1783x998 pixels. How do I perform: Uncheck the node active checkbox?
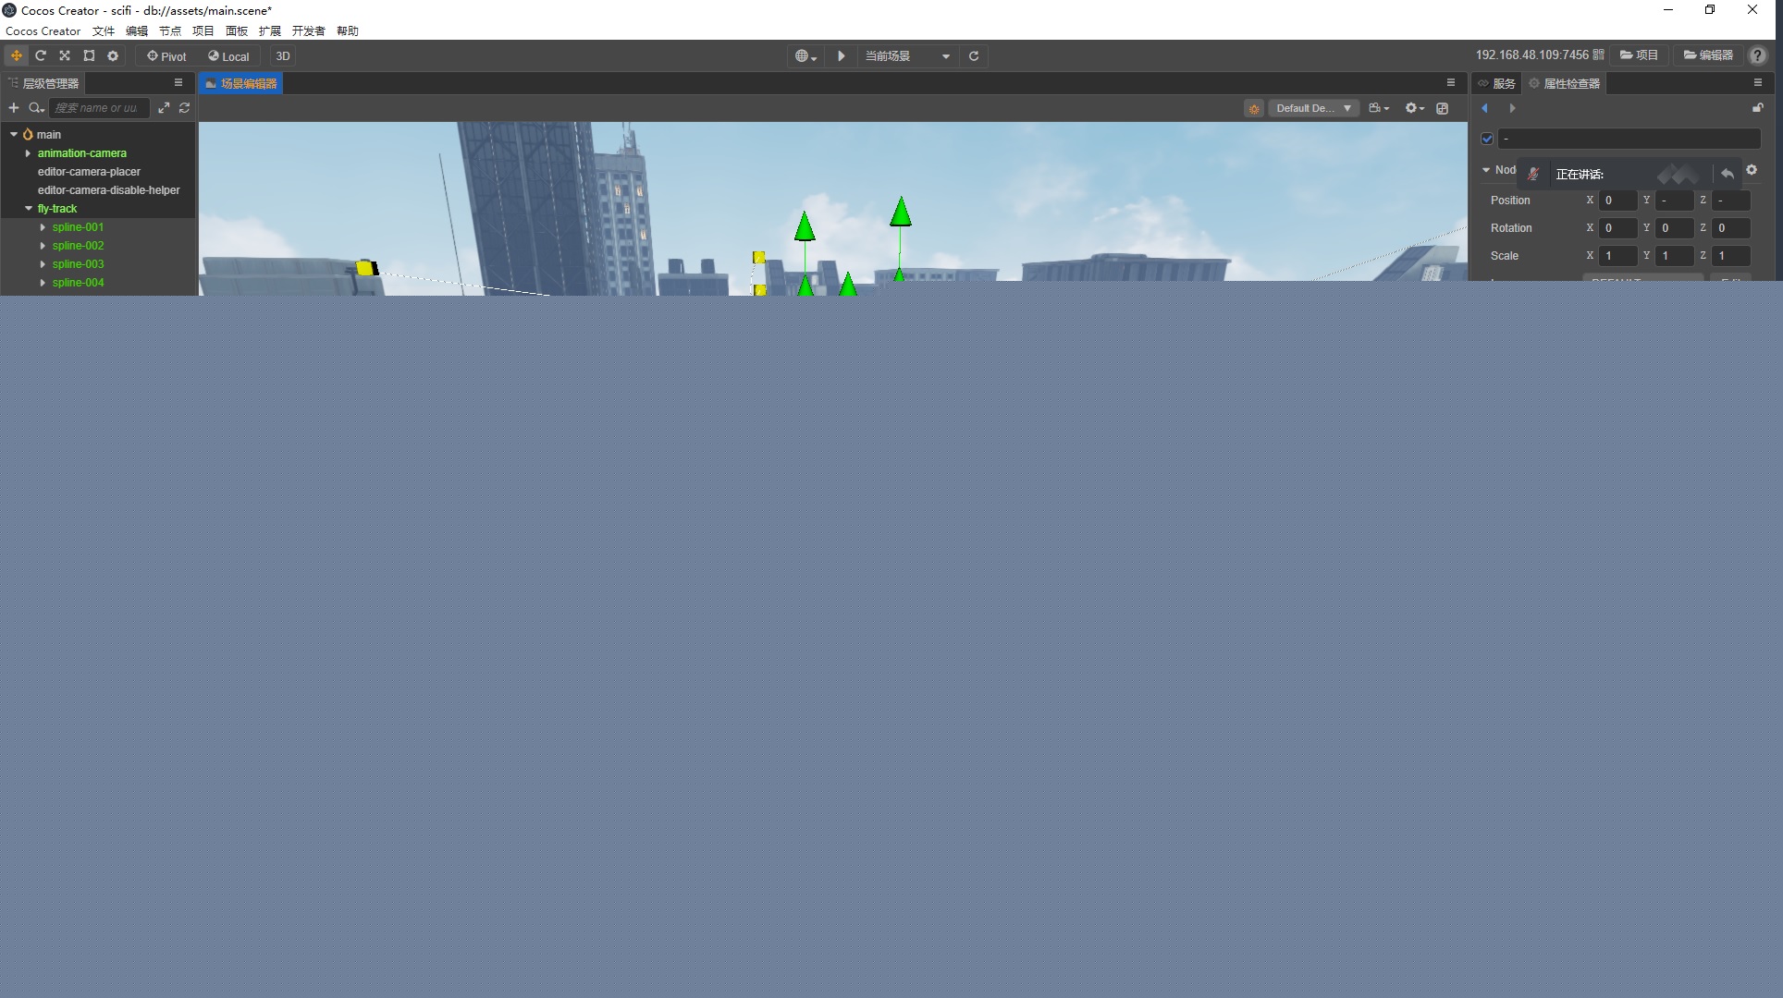[x=1487, y=139]
